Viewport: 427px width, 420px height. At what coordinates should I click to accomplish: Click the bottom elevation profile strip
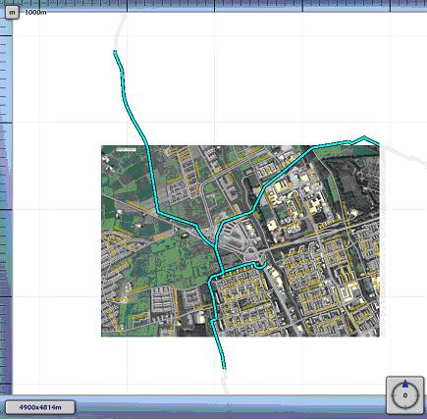click(x=229, y=407)
